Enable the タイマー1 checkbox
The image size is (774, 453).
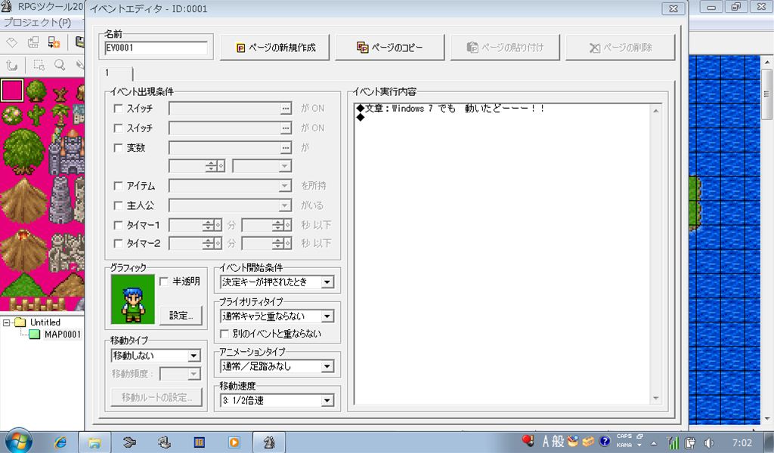tap(118, 225)
